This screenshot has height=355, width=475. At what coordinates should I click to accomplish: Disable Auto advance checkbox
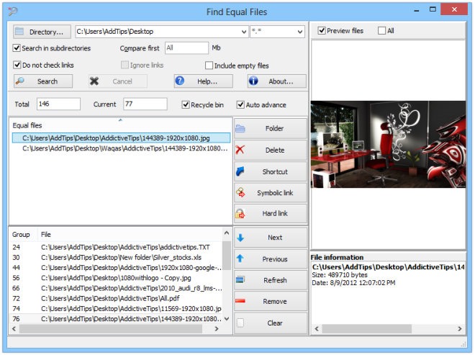[x=240, y=105]
